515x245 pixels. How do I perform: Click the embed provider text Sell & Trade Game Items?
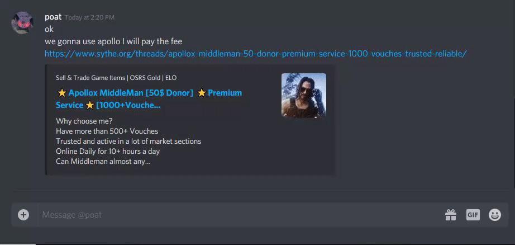[116, 78]
